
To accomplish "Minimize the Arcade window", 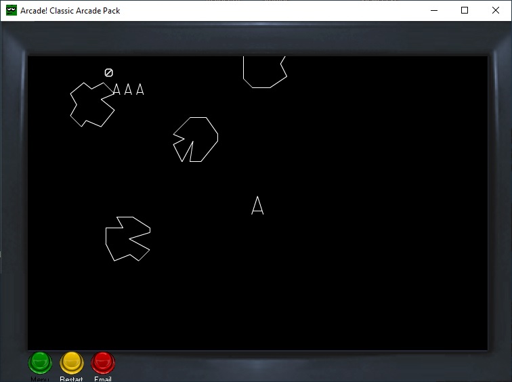I will click(x=434, y=10).
